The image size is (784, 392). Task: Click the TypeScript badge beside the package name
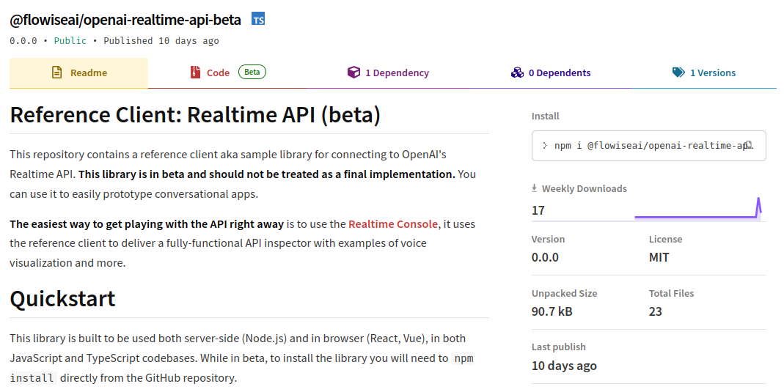pyautogui.click(x=257, y=20)
